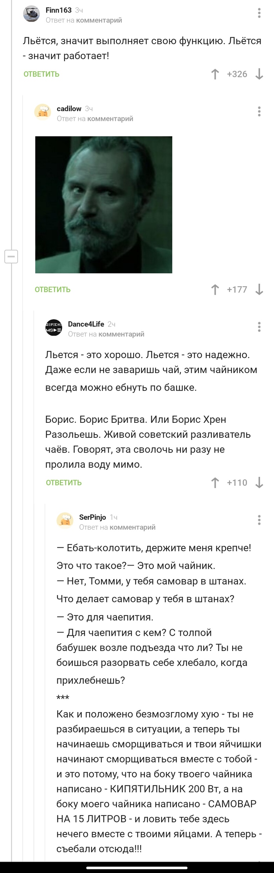The image size is (274, 873).
Task: Collapse the thread with the minus button
Action: coord(11,257)
